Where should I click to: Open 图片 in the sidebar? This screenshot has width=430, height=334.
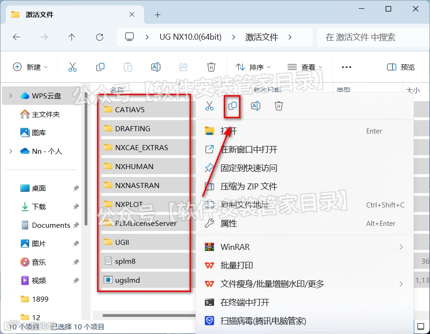33,243
